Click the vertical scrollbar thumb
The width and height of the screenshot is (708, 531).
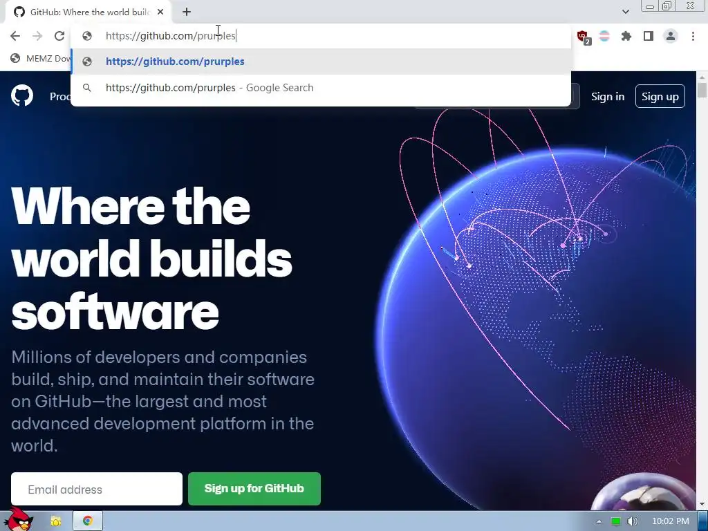pos(702,89)
